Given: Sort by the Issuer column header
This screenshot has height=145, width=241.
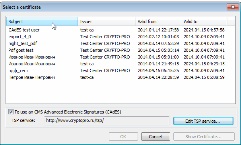Looking at the screenshot, I should pos(107,22).
